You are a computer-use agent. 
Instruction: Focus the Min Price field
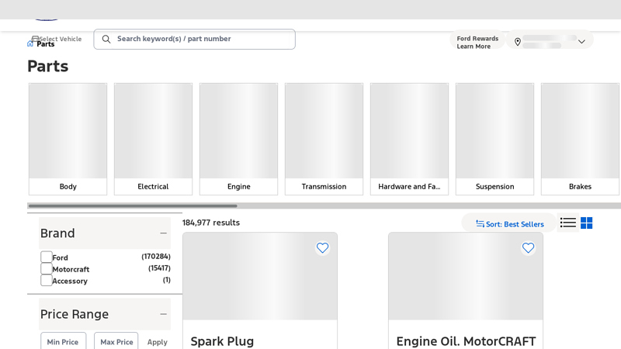click(64, 341)
